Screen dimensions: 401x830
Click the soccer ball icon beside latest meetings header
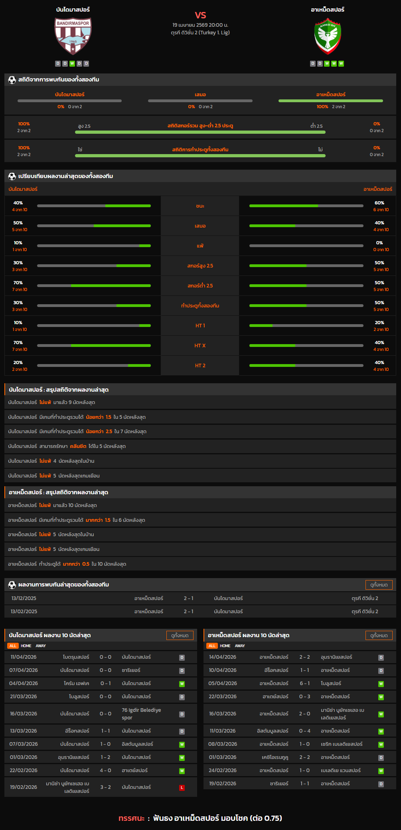coord(12,584)
